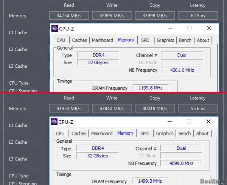
Task: Open Bench tab in lower CPU-Z window
Action: click(185, 133)
